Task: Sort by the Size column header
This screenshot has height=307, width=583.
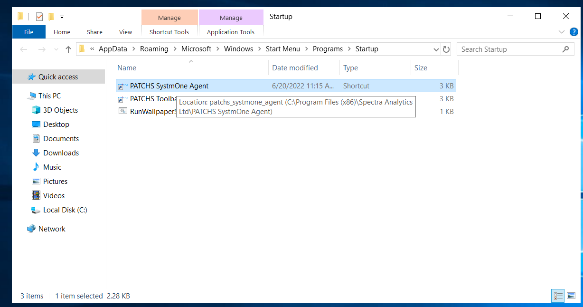Action: 421,68
